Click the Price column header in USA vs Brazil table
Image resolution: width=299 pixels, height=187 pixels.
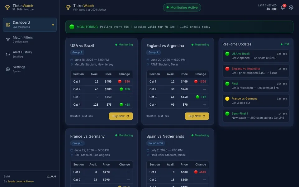108,74
